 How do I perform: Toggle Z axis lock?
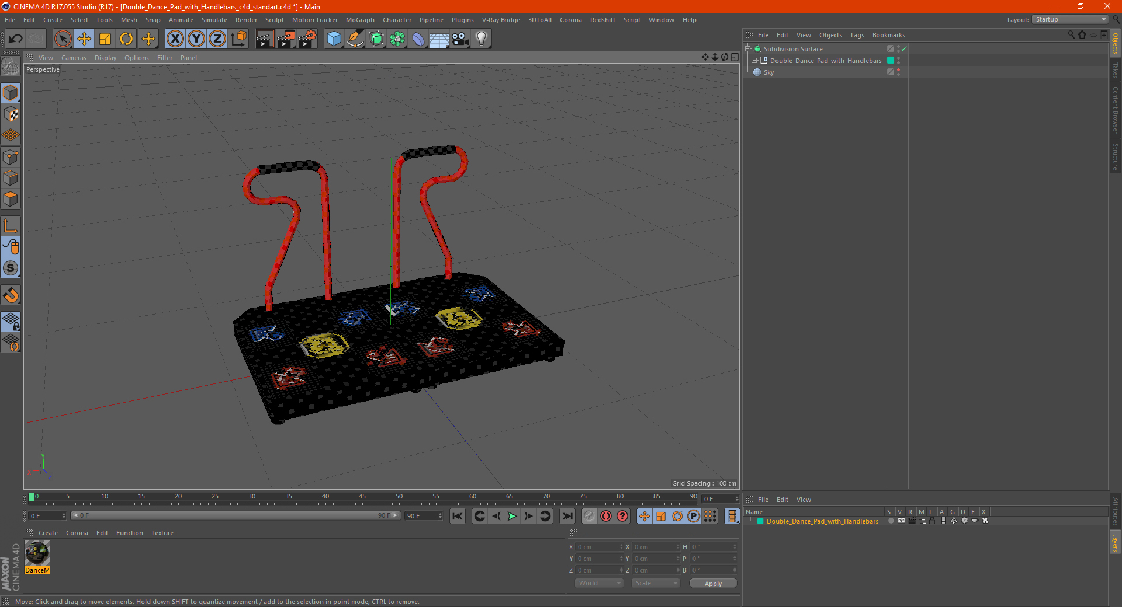click(217, 39)
